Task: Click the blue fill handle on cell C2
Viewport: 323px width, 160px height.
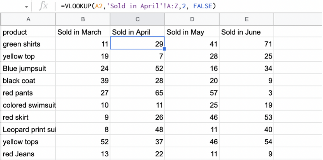Action: pos(164,49)
